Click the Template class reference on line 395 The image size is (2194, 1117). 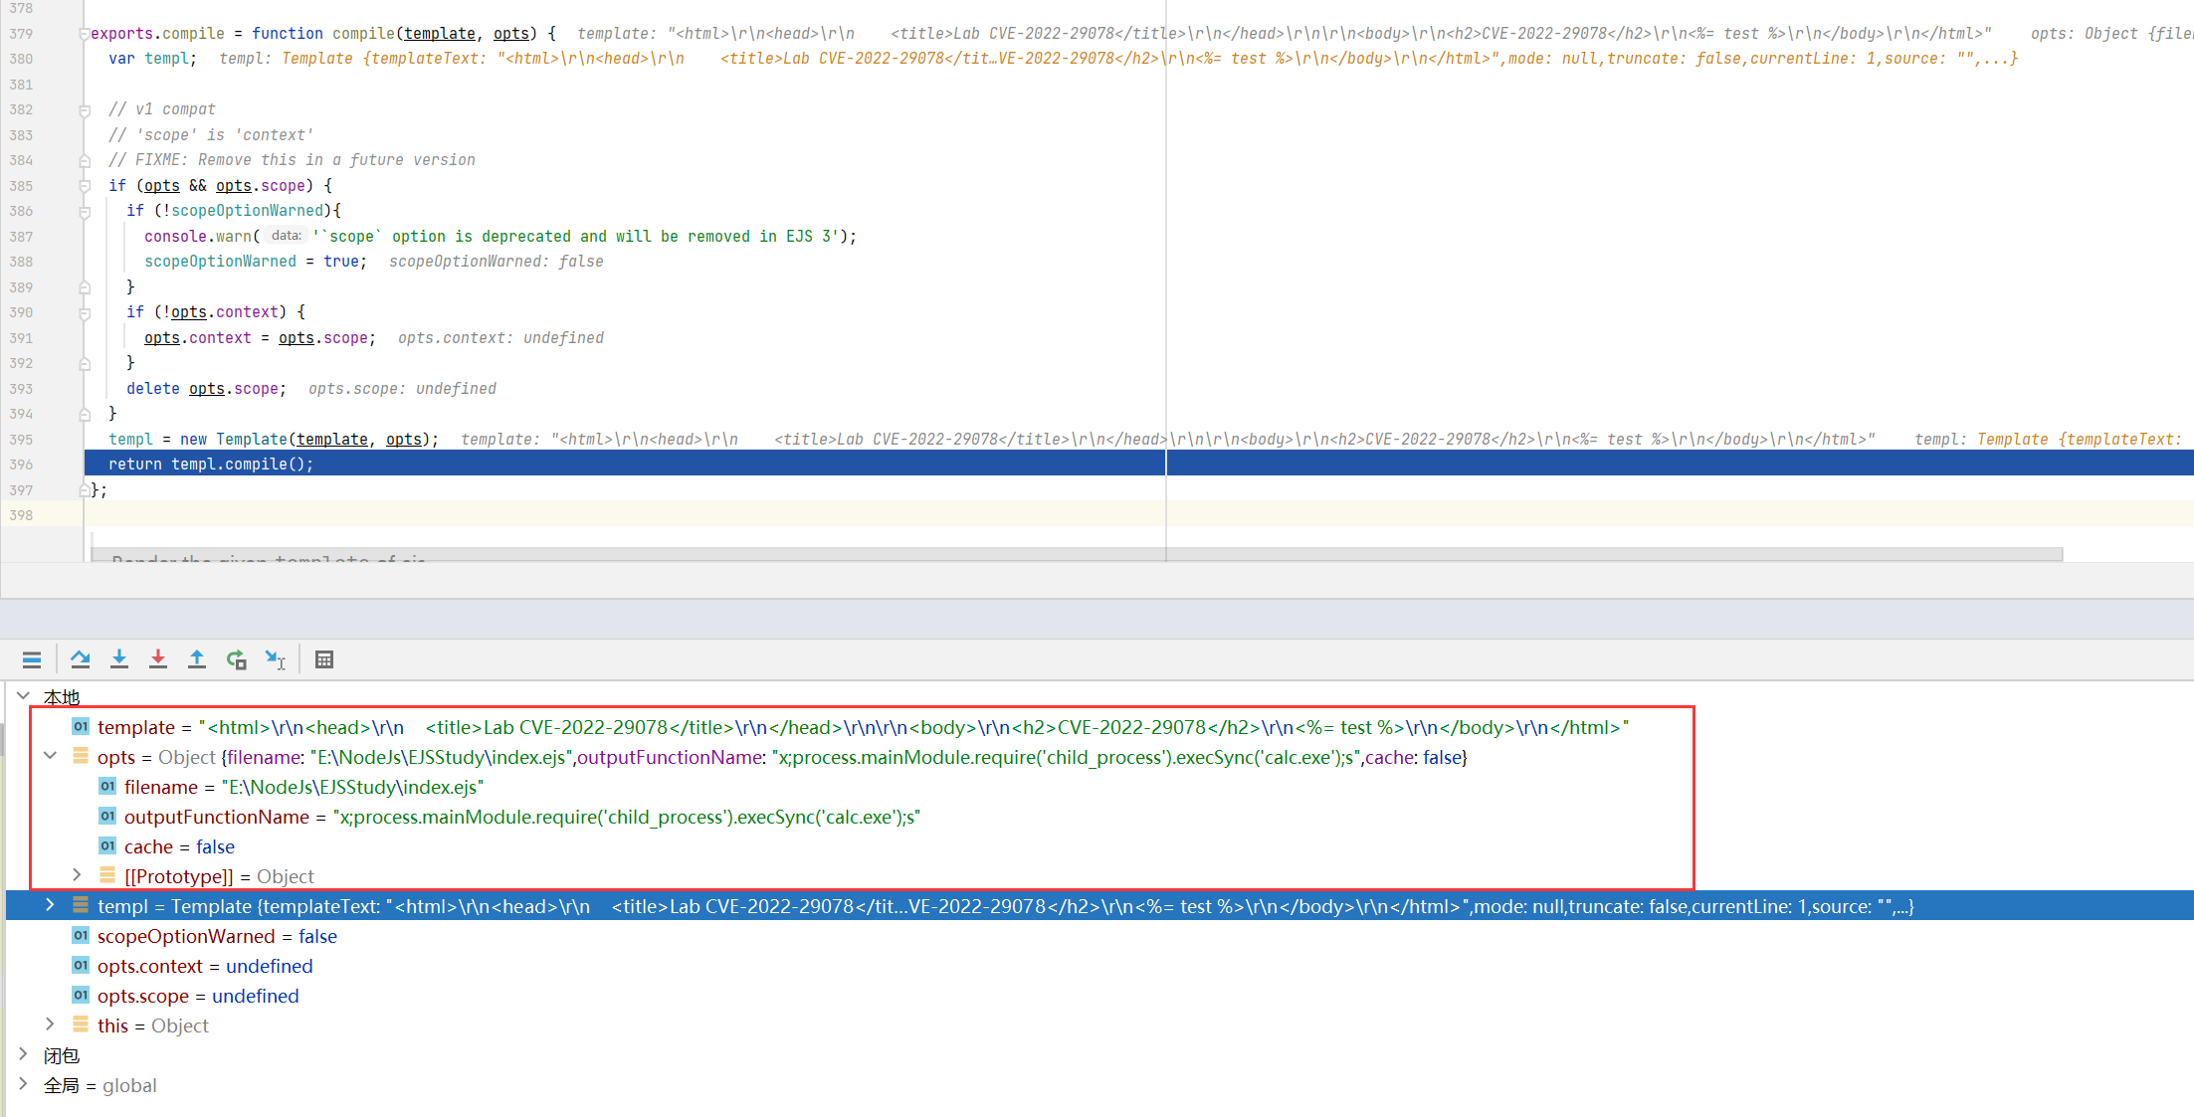pyautogui.click(x=251, y=440)
